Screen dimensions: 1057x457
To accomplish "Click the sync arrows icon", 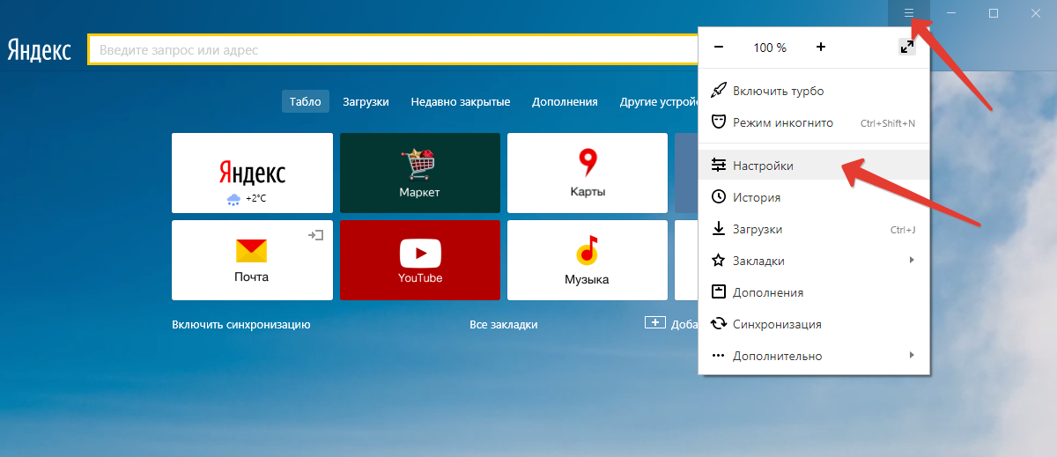I will [x=718, y=324].
